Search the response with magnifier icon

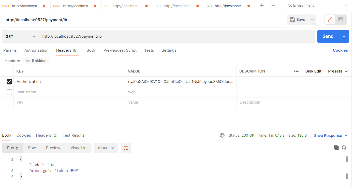[344, 148]
